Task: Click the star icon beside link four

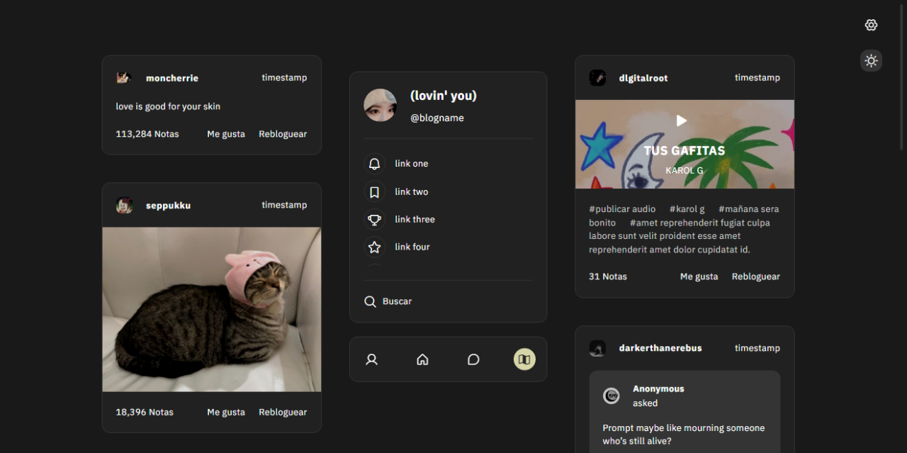Action: click(374, 247)
